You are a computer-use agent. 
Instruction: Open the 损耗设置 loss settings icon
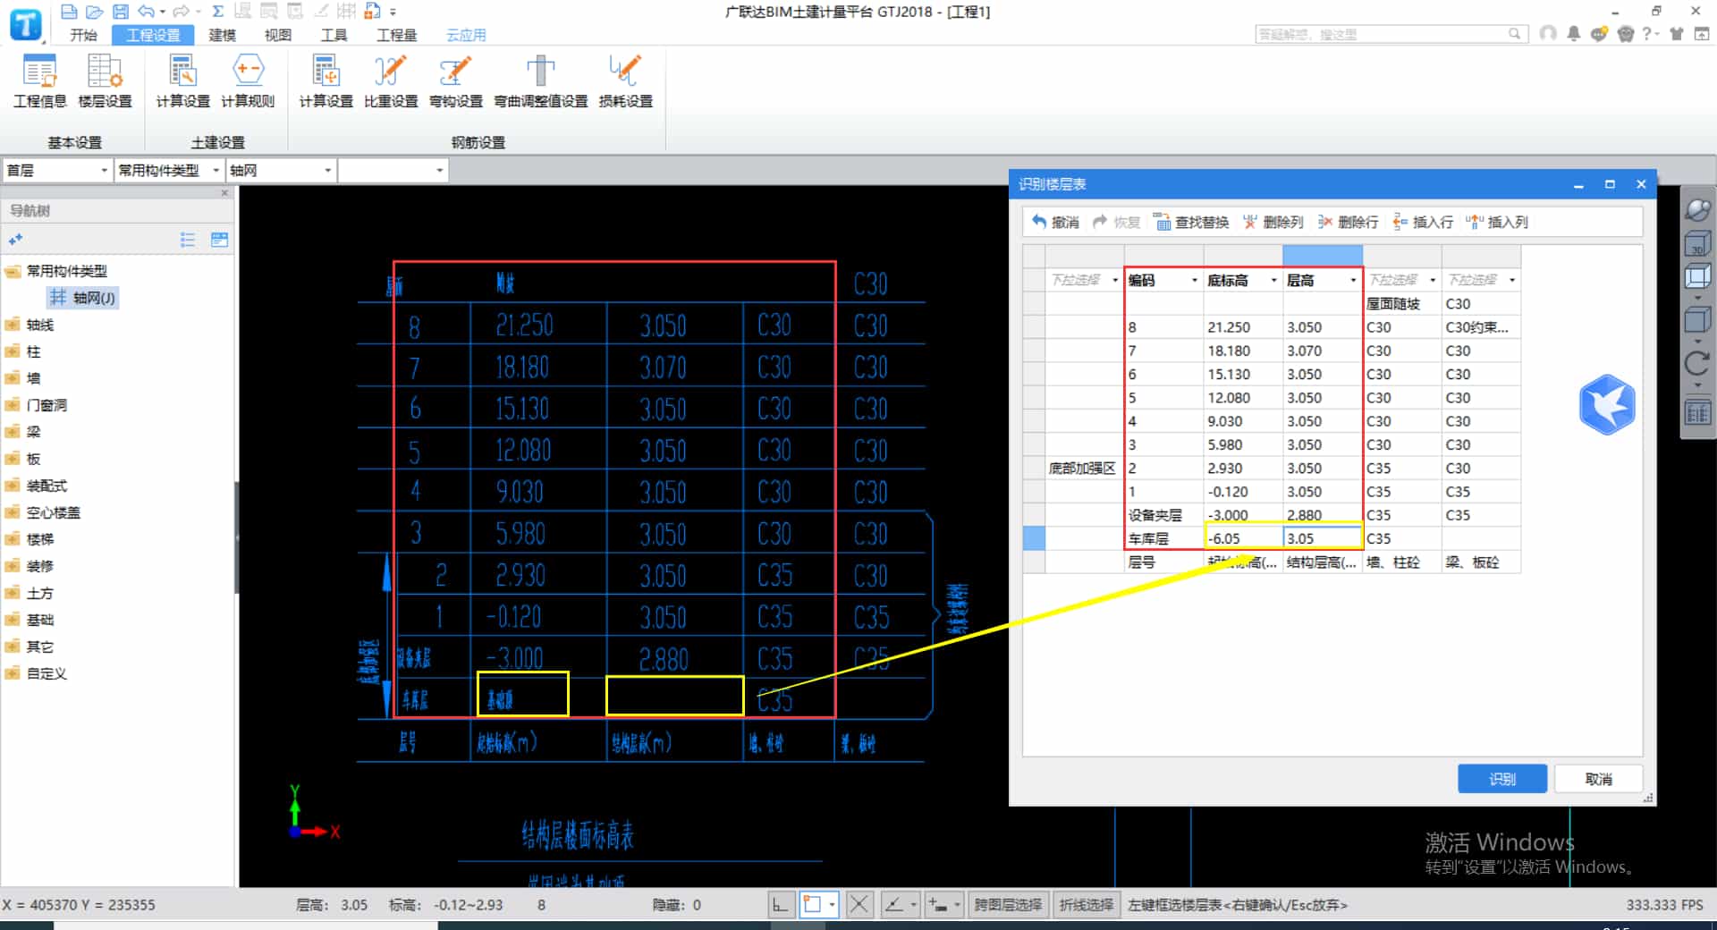(x=625, y=80)
